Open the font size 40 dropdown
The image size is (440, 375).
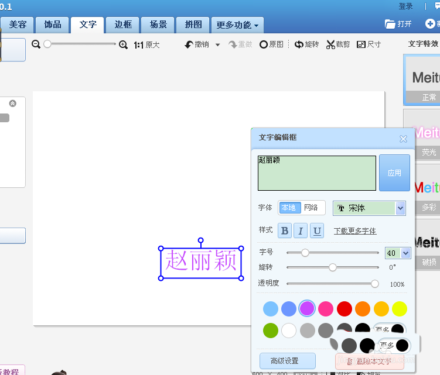pyautogui.click(x=405, y=253)
